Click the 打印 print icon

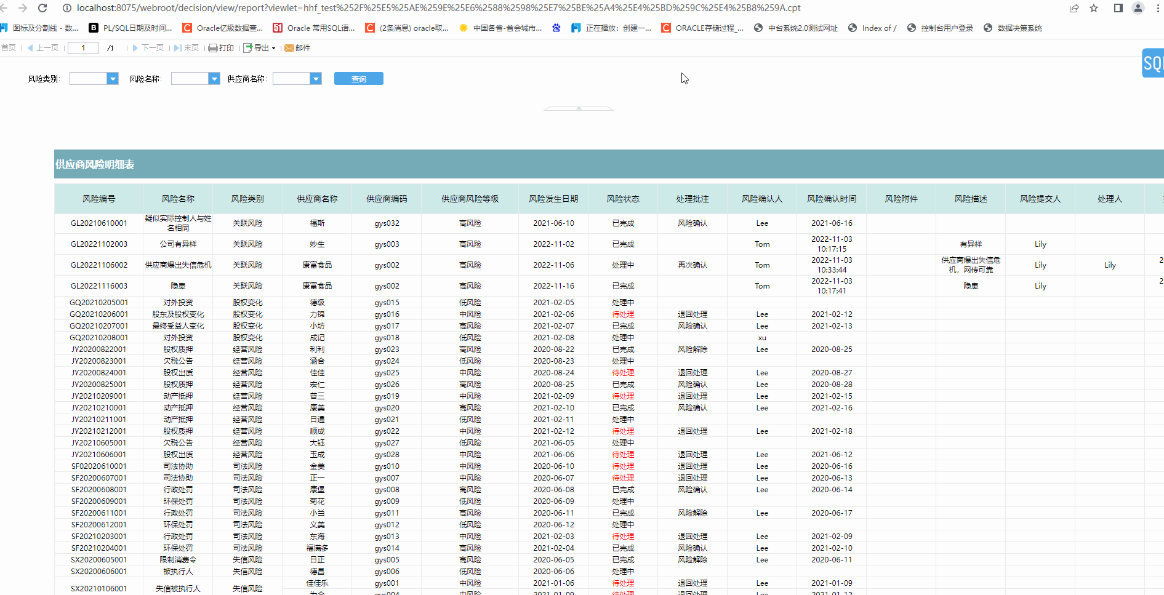(213, 48)
